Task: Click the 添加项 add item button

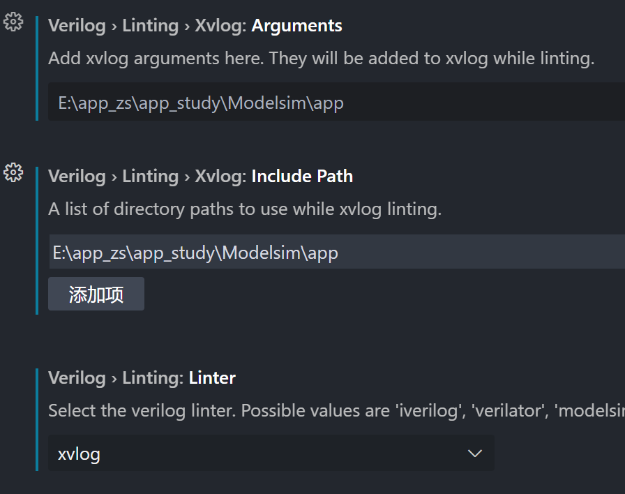Action: (96, 294)
